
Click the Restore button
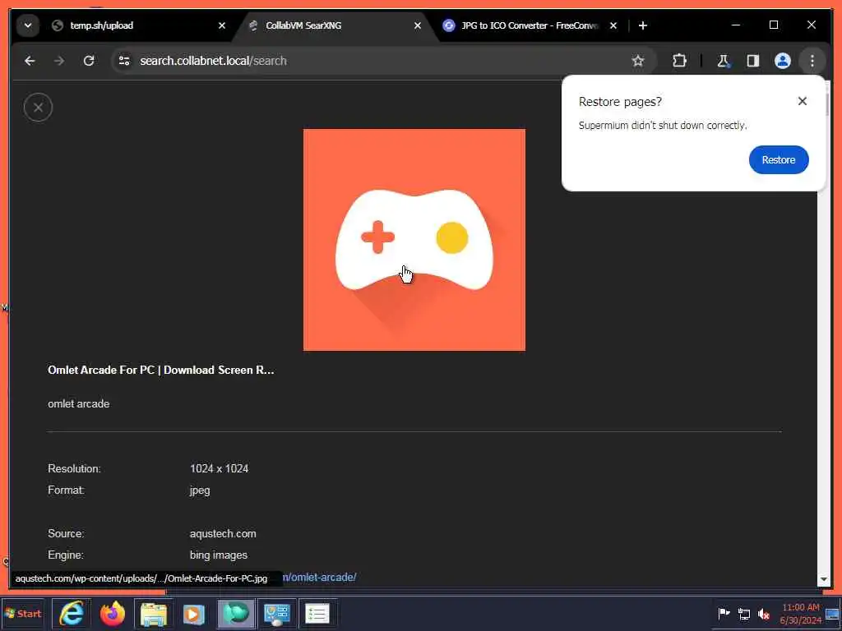pos(779,160)
